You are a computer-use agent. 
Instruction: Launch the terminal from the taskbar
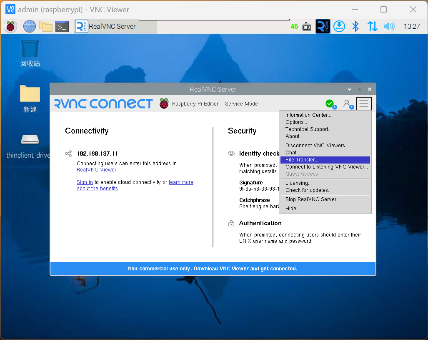pos(62,27)
